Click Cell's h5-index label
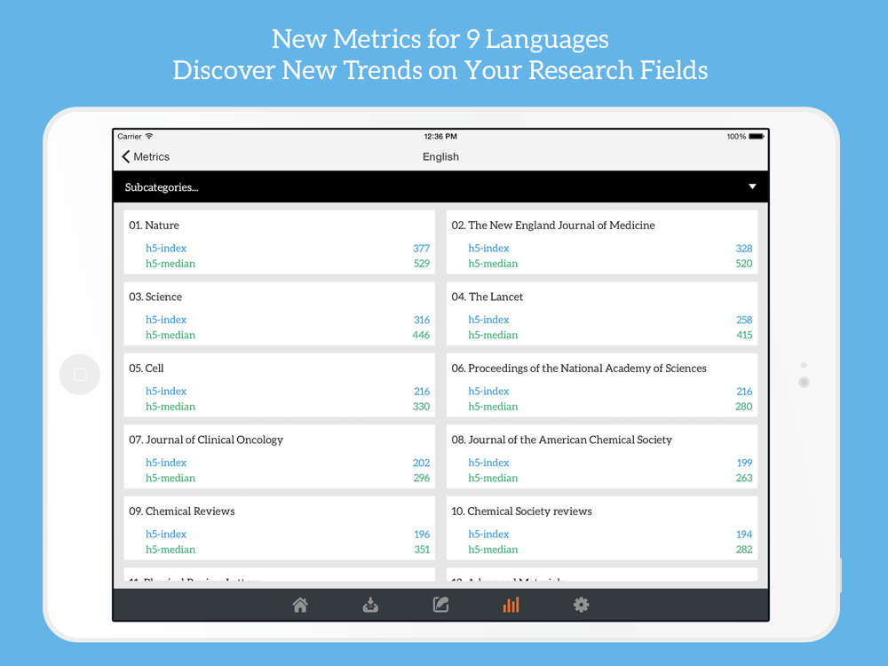This screenshot has height=666, width=888. click(166, 391)
